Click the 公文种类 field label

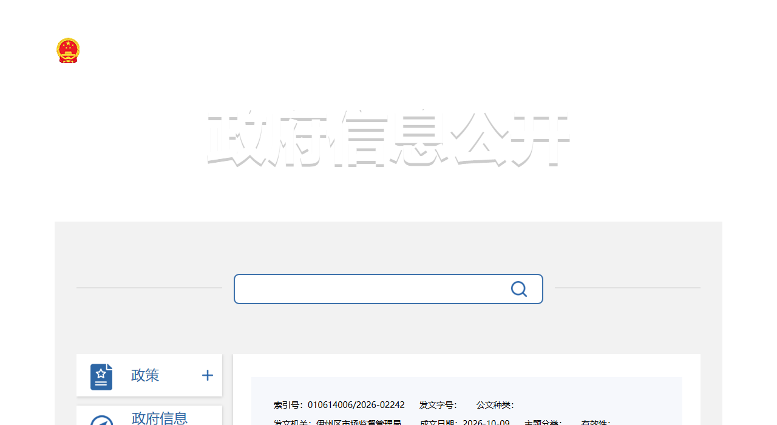point(495,405)
